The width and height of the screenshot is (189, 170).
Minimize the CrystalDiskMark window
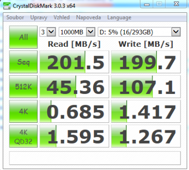(x=147, y=4)
